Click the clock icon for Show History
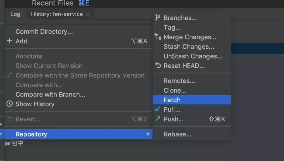This screenshot has height=161, width=284. point(10,104)
